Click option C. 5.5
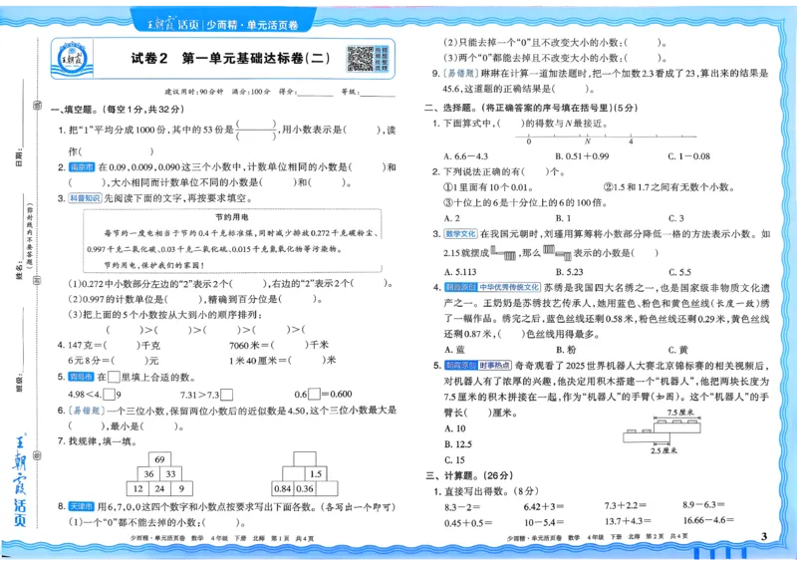This screenshot has height=564, width=797. pos(679,272)
